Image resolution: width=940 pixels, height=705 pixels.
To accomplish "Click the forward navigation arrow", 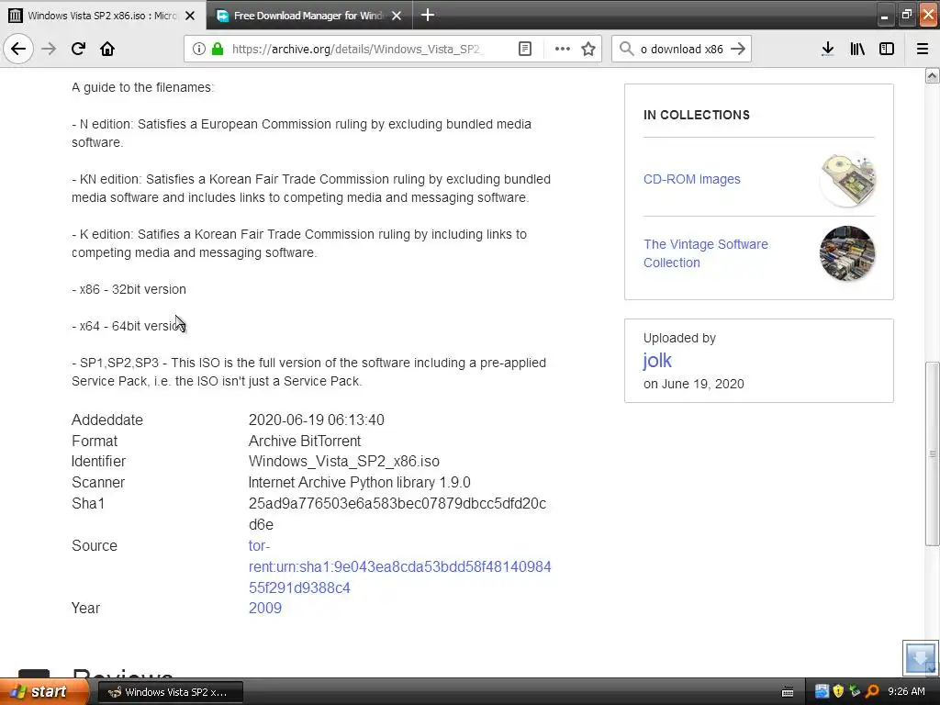I will click(49, 50).
